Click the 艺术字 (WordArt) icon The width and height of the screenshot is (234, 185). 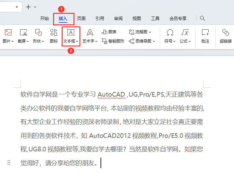pos(90,32)
